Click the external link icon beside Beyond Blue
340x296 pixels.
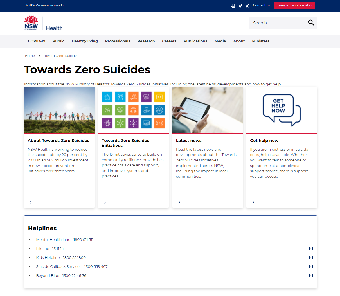[311, 275]
